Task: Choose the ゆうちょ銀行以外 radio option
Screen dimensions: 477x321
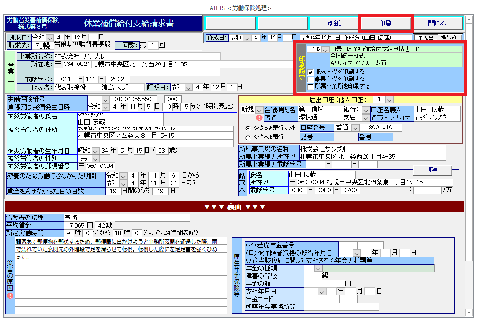Action: coord(248,128)
